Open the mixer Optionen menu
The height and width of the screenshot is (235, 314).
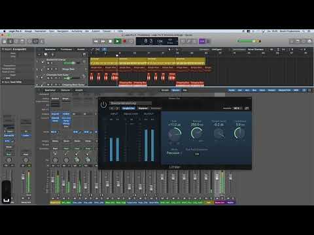[65, 90]
